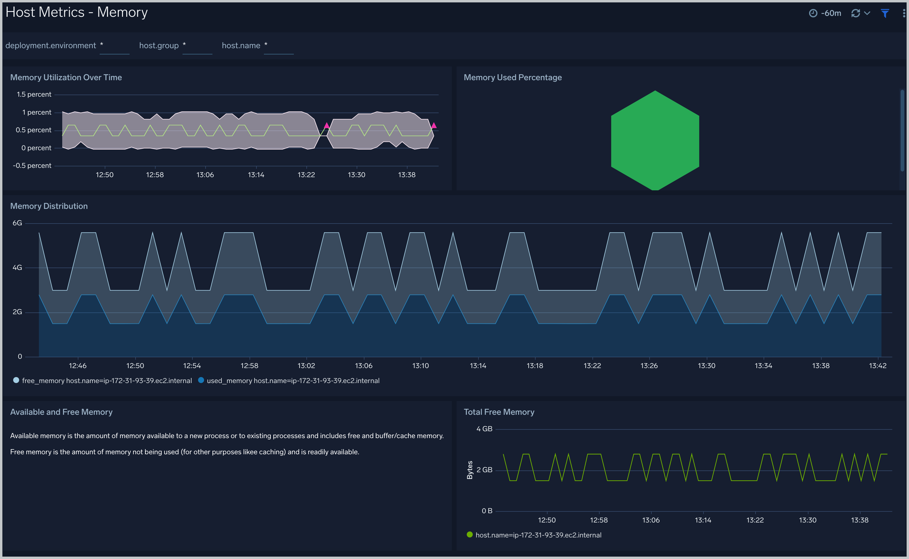The height and width of the screenshot is (559, 909).
Task: Click the 'Free memory is the amount' description line
Action: pyautogui.click(x=184, y=452)
